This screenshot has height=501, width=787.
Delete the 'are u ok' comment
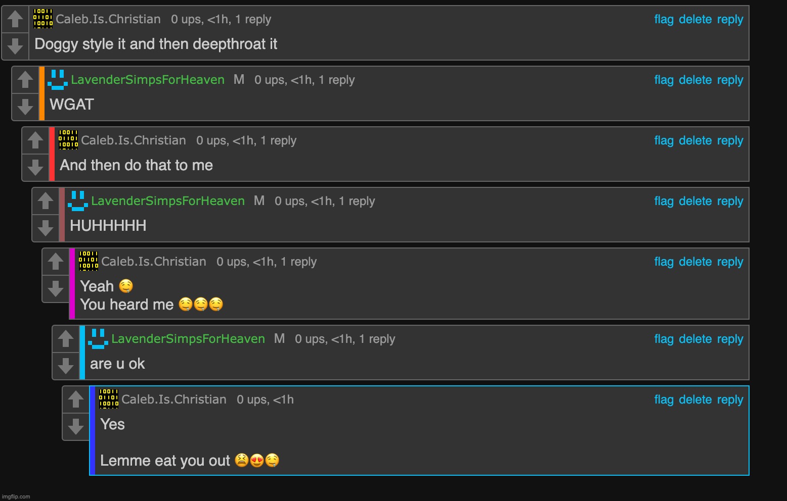click(695, 339)
